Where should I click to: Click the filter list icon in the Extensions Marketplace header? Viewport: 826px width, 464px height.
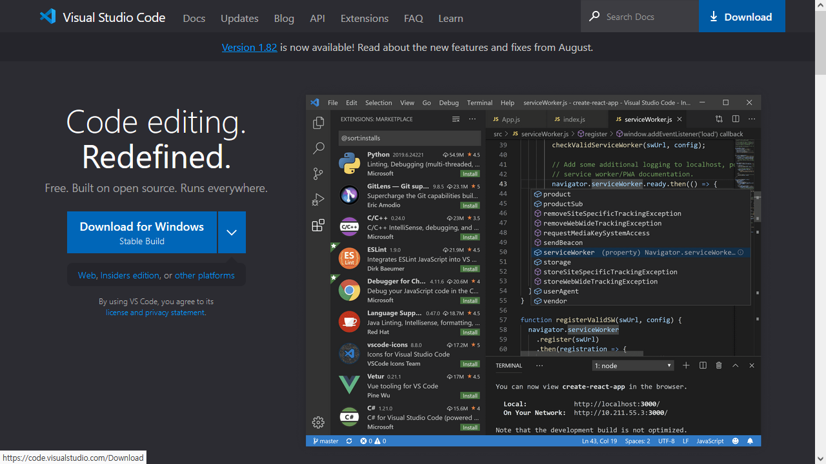456,119
